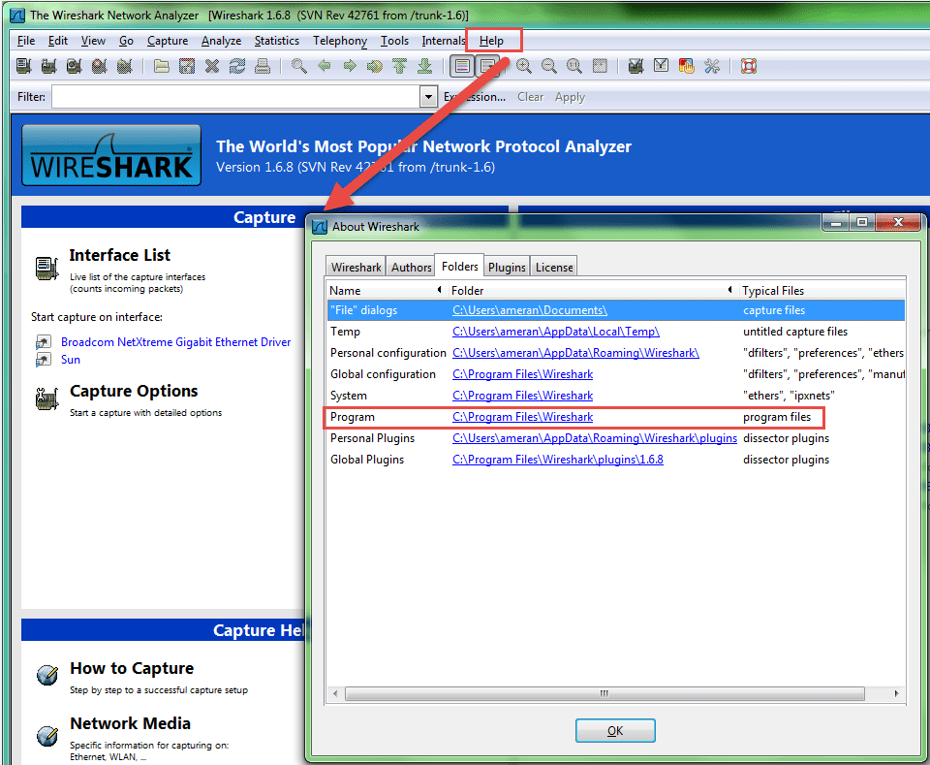Viewport: 930px width, 765px height.
Task: Click the Apply filter button
Action: point(570,97)
